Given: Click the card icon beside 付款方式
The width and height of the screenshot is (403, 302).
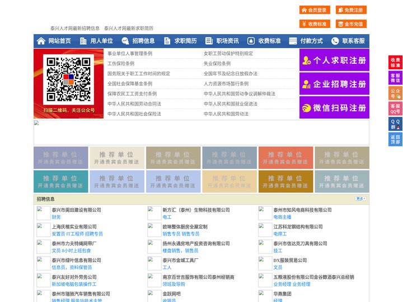Looking at the screenshot, I should (x=293, y=41).
